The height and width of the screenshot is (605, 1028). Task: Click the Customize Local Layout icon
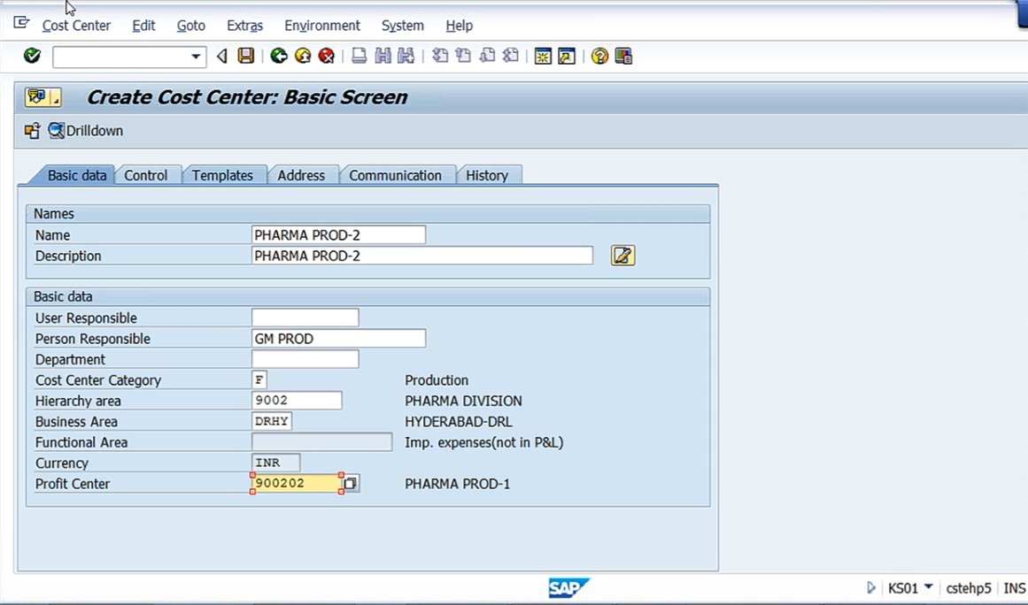tap(623, 57)
